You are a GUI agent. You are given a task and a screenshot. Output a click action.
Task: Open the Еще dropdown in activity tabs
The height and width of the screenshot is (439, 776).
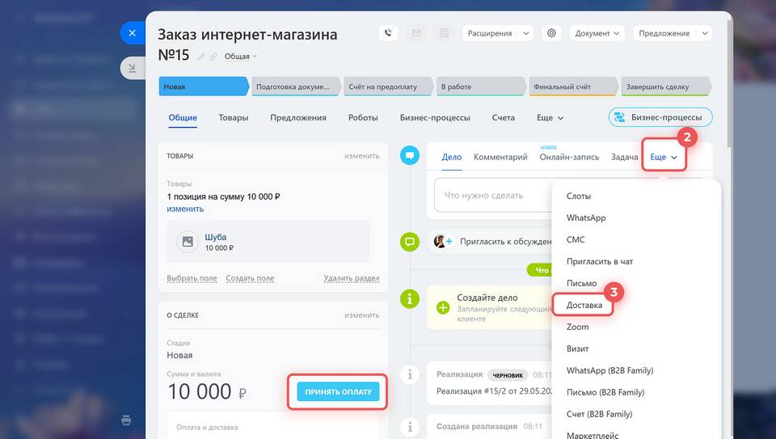pos(664,157)
